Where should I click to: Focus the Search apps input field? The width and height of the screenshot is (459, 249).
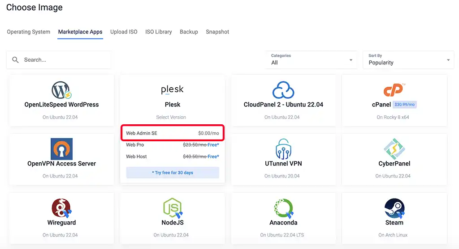point(59,60)
